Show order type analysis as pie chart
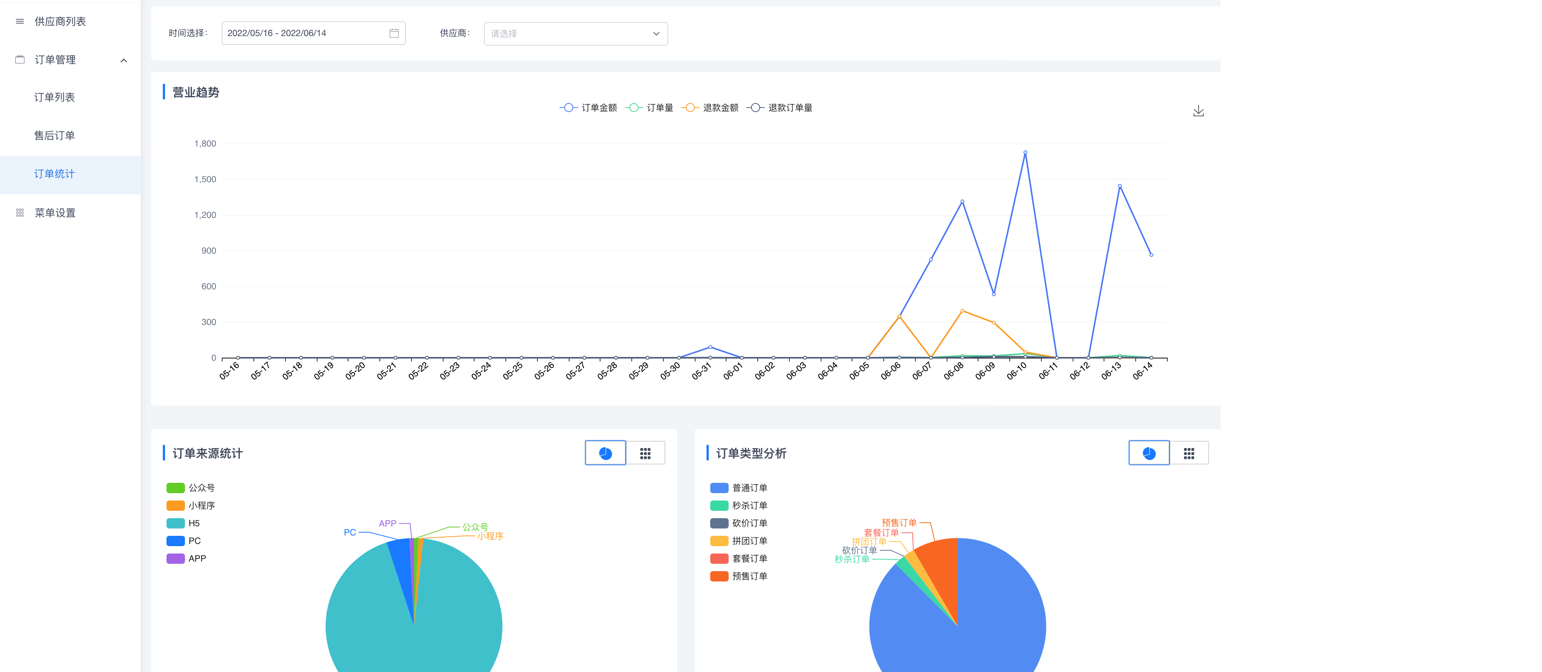The width and height of the screenshot is (1542, 672). click(1149, 453)
